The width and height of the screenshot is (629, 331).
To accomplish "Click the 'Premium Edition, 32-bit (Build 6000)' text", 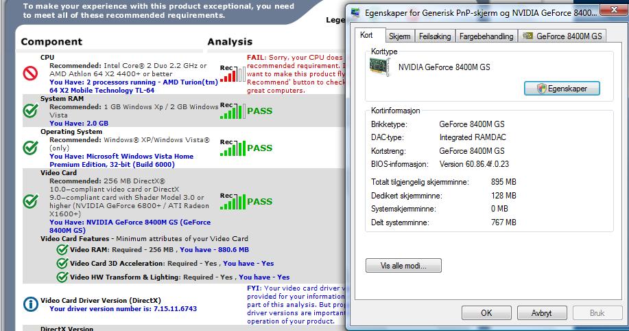I will click(112, 164).
